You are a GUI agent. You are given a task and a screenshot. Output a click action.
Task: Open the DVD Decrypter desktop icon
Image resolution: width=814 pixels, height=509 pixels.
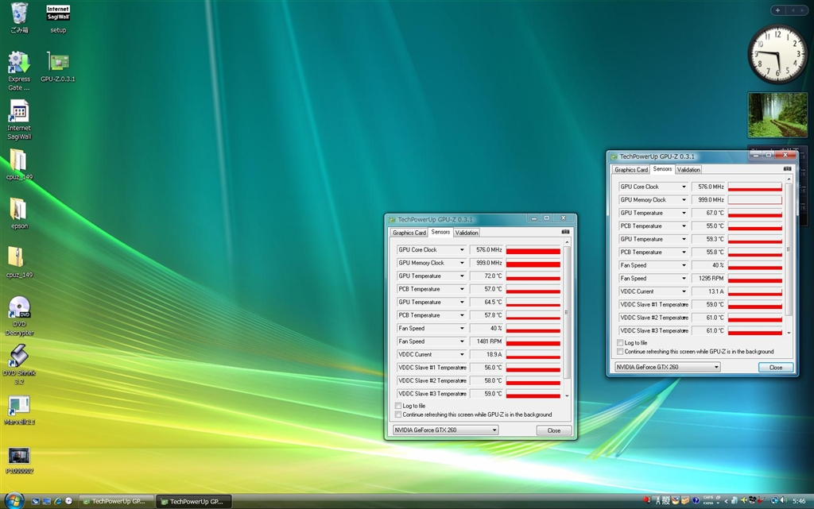click(19, 308)
